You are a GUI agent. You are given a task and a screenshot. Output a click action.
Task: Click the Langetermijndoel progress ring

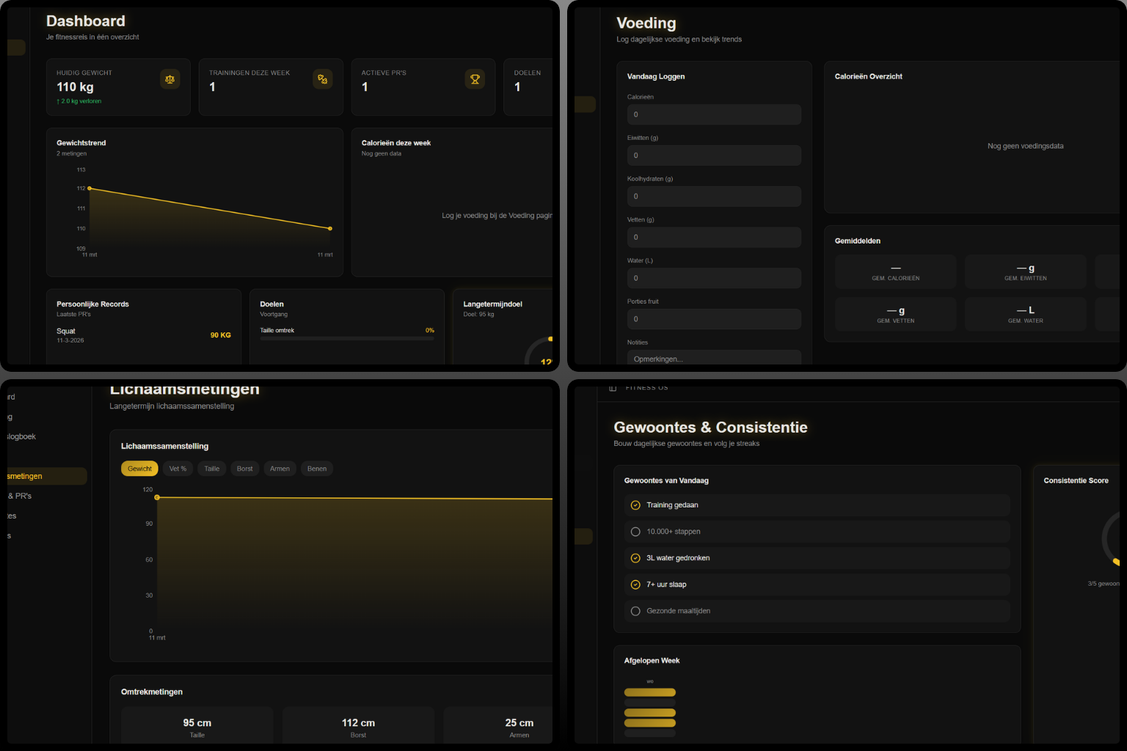[x=539, y=351]
